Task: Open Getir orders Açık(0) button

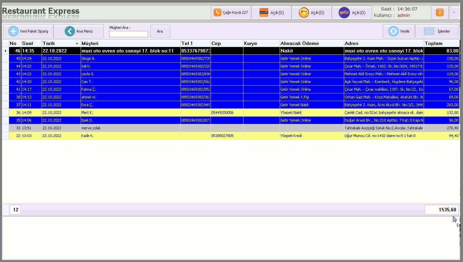Action: pos(352,13)
